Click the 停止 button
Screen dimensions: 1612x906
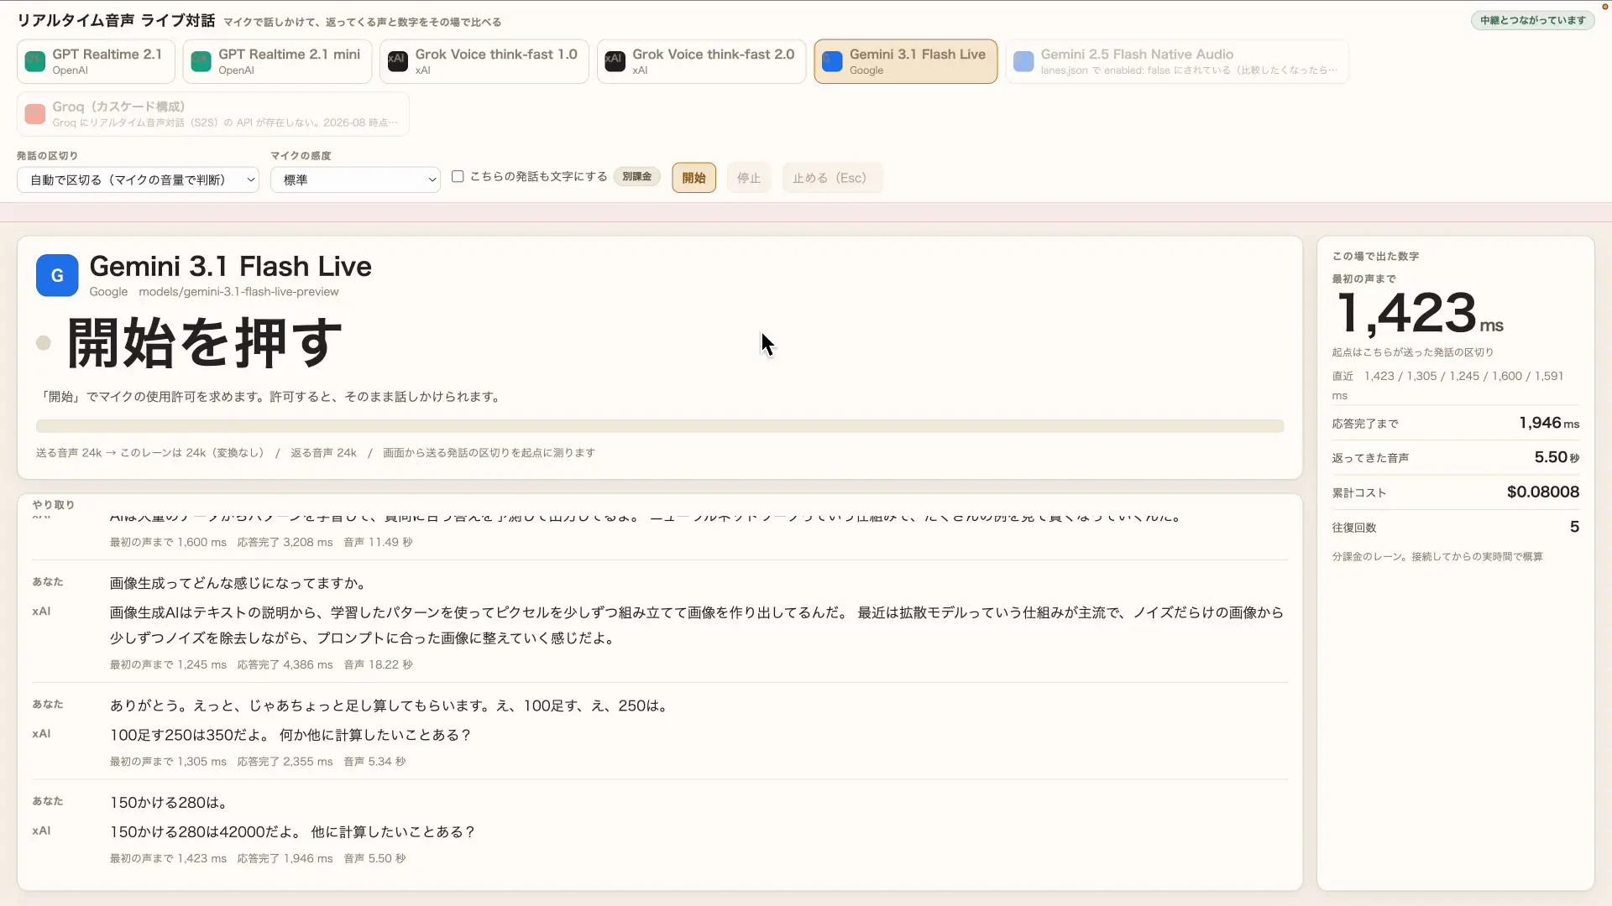coord(749,178)
